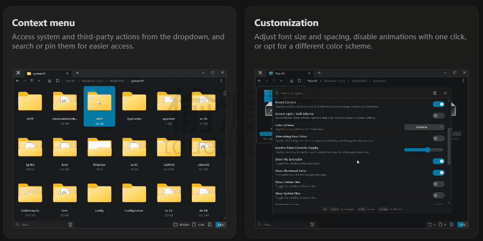Click This PC breadcrumb in system32 window
The image size is (483, 241).
click(x=71, y=81)
